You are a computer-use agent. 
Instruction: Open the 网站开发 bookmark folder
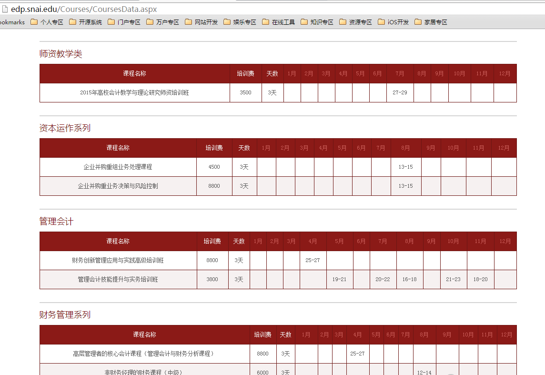coord(201,22)
